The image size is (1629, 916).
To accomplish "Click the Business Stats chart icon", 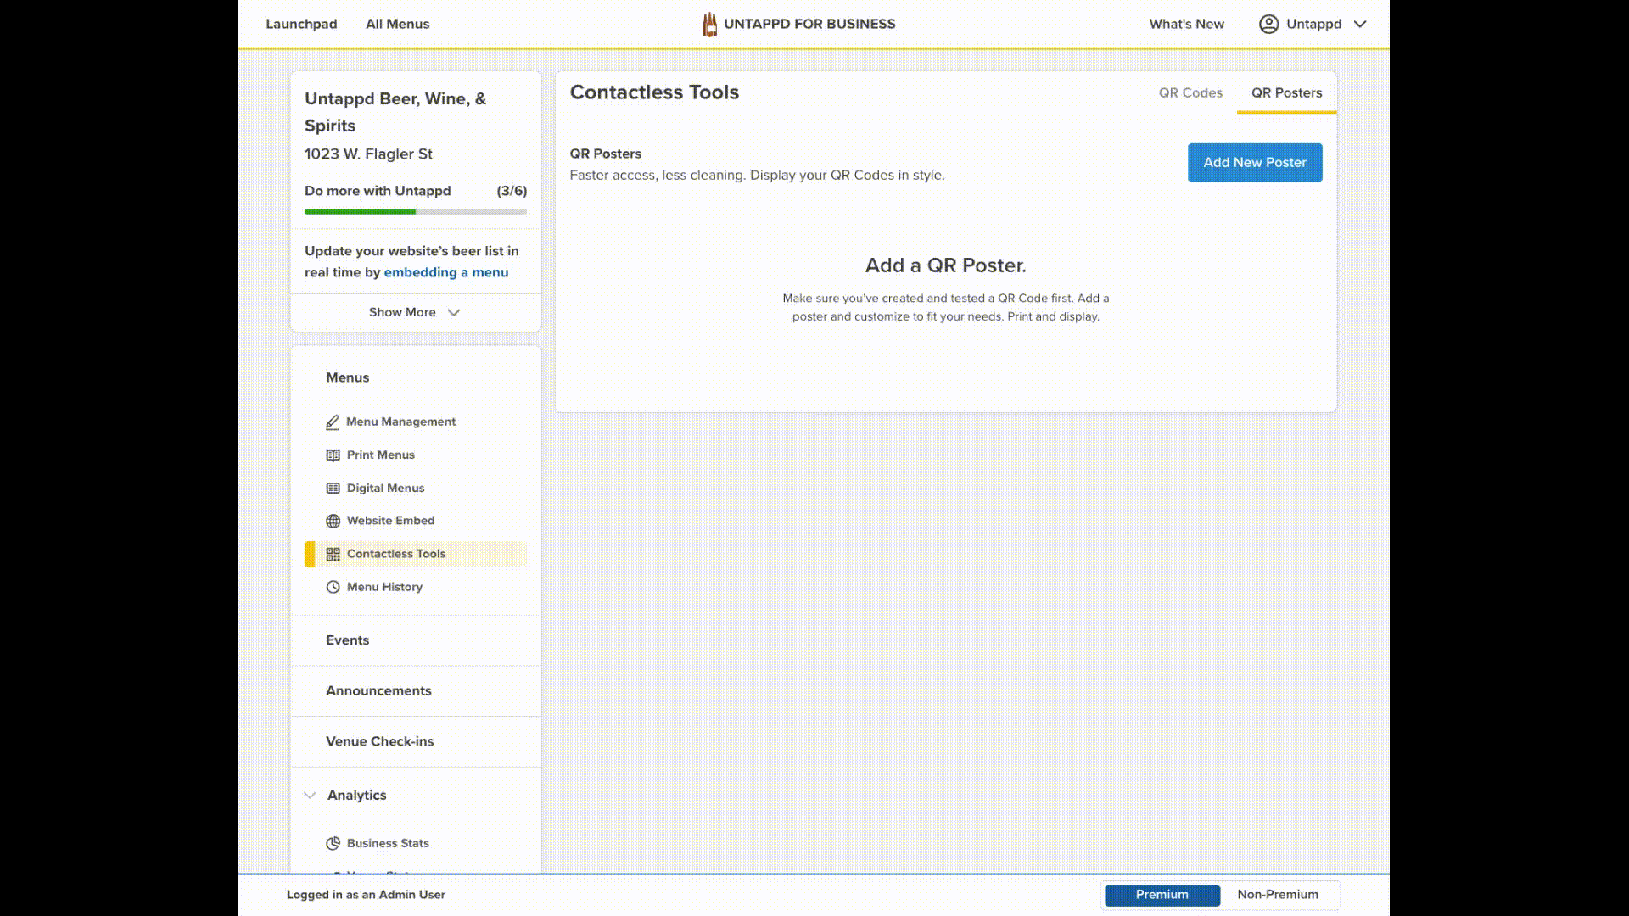I will tap(333, 843).
